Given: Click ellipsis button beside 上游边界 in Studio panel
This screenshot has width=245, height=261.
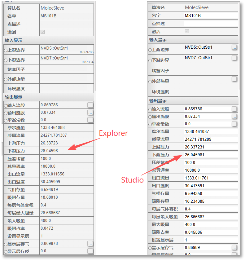Looking at the screenshot, I should tap(234, 47).
